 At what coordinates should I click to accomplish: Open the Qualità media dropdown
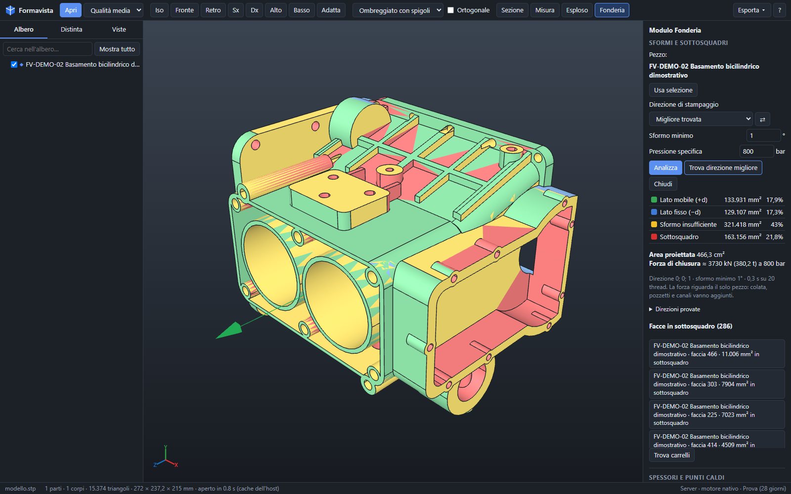(x=113, y=10)
